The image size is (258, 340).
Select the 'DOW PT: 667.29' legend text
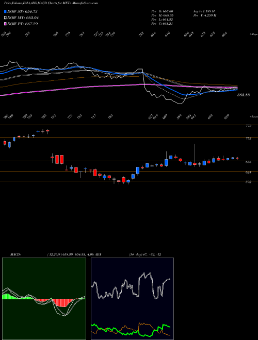[x=23, y=24]
